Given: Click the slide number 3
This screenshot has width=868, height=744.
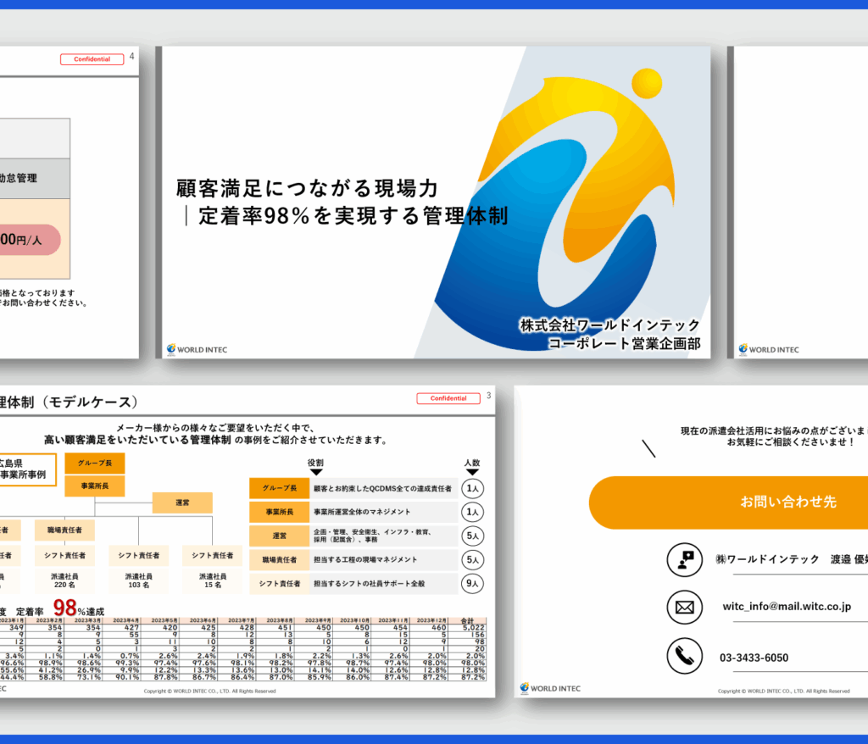Looking at the screenshot, I should tap(489, 395).
